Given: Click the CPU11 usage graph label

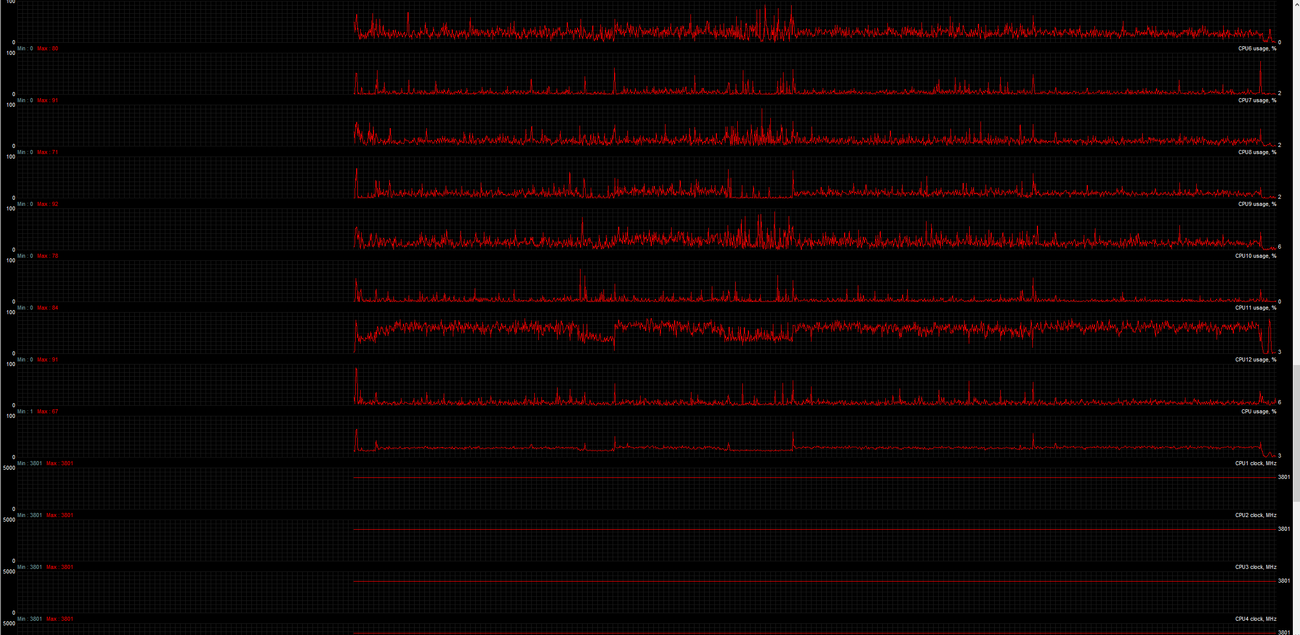Looking at the screenshot, I should [1255, 308].
